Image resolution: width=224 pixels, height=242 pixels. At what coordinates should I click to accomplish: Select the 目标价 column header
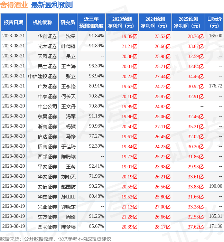click(x=214, y=22)
